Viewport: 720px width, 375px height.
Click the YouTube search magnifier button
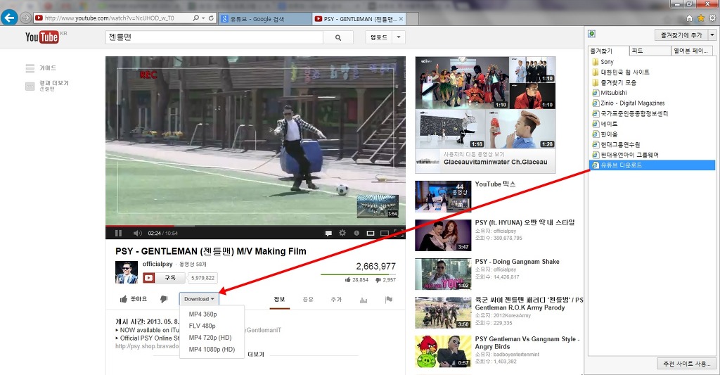338,38
